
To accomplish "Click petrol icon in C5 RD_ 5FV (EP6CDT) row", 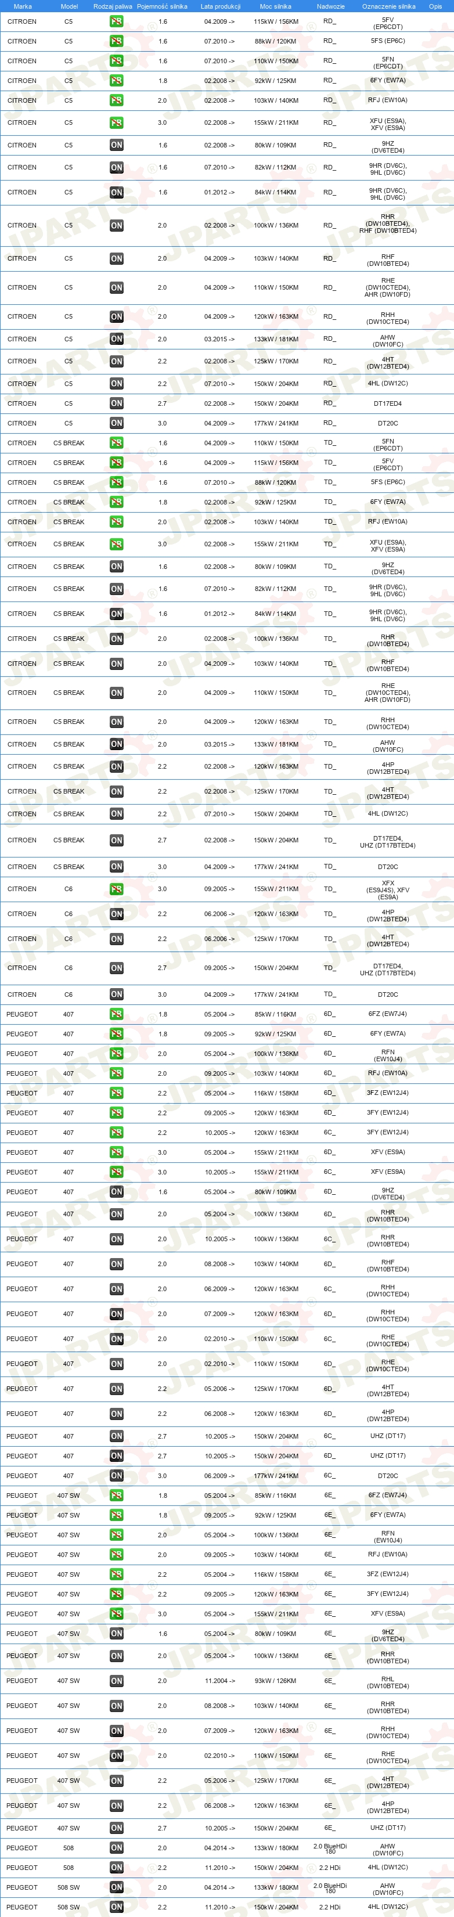I will pyautogui.click(x=116, y=21).
